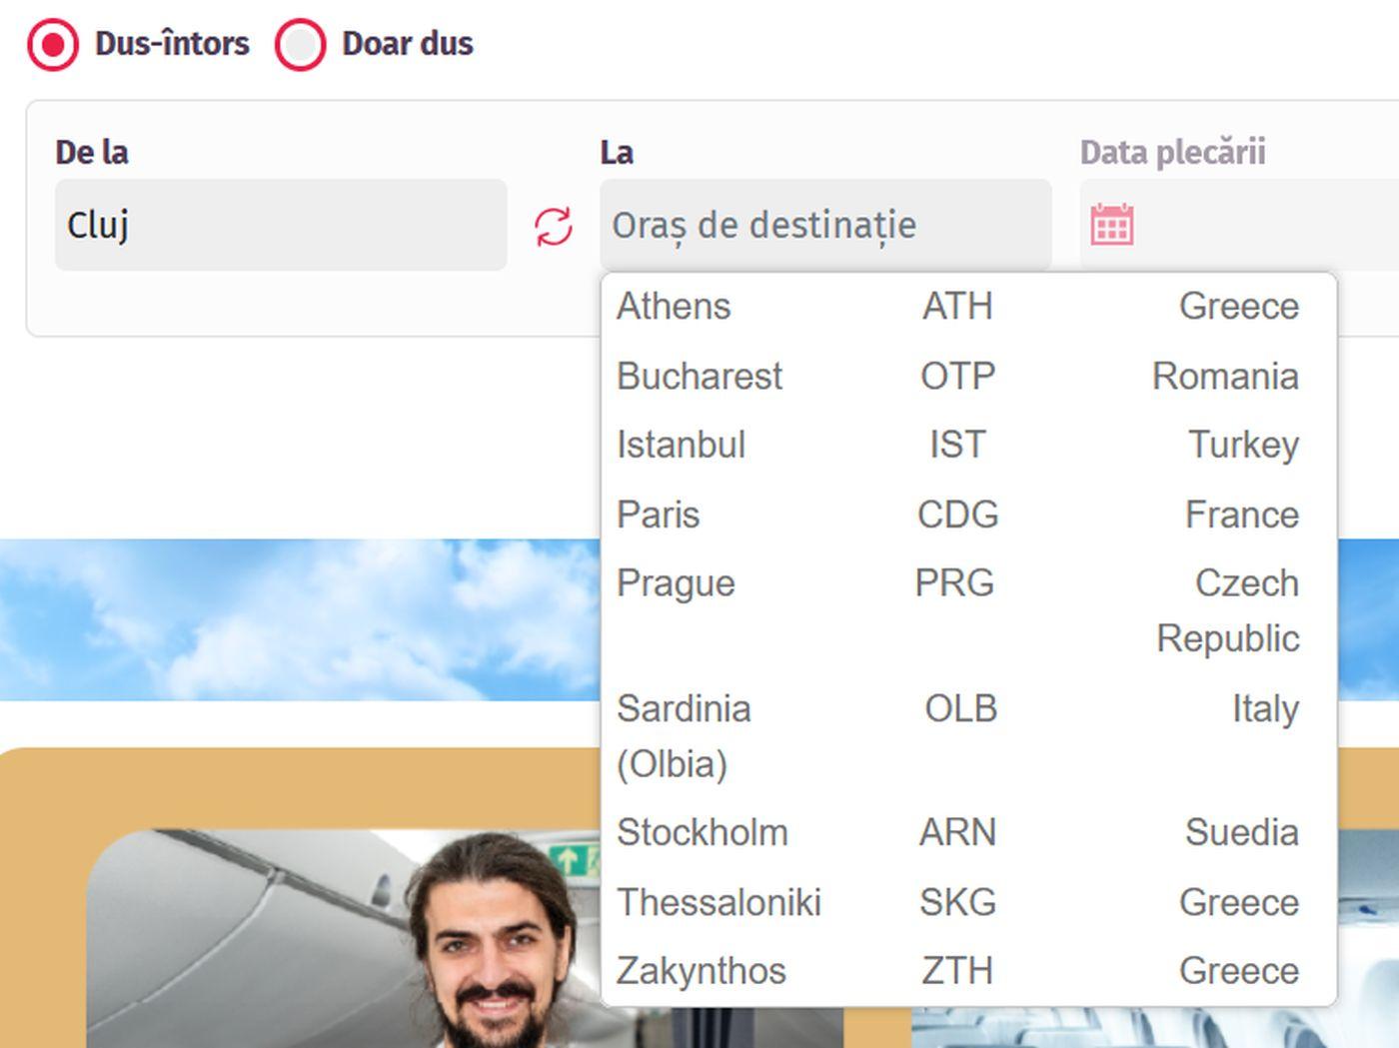Open the airplane cabin image on right

point(1367,939)
